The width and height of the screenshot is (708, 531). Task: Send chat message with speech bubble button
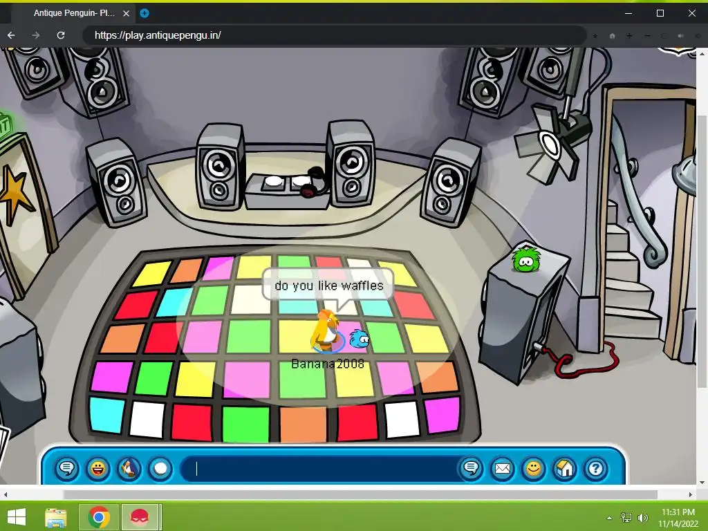(x=471, y=469)
